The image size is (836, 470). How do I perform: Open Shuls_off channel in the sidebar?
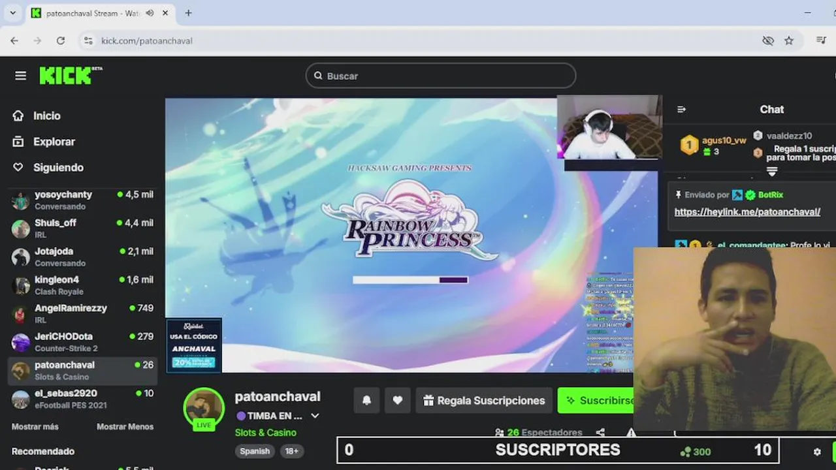pos(82,228)
